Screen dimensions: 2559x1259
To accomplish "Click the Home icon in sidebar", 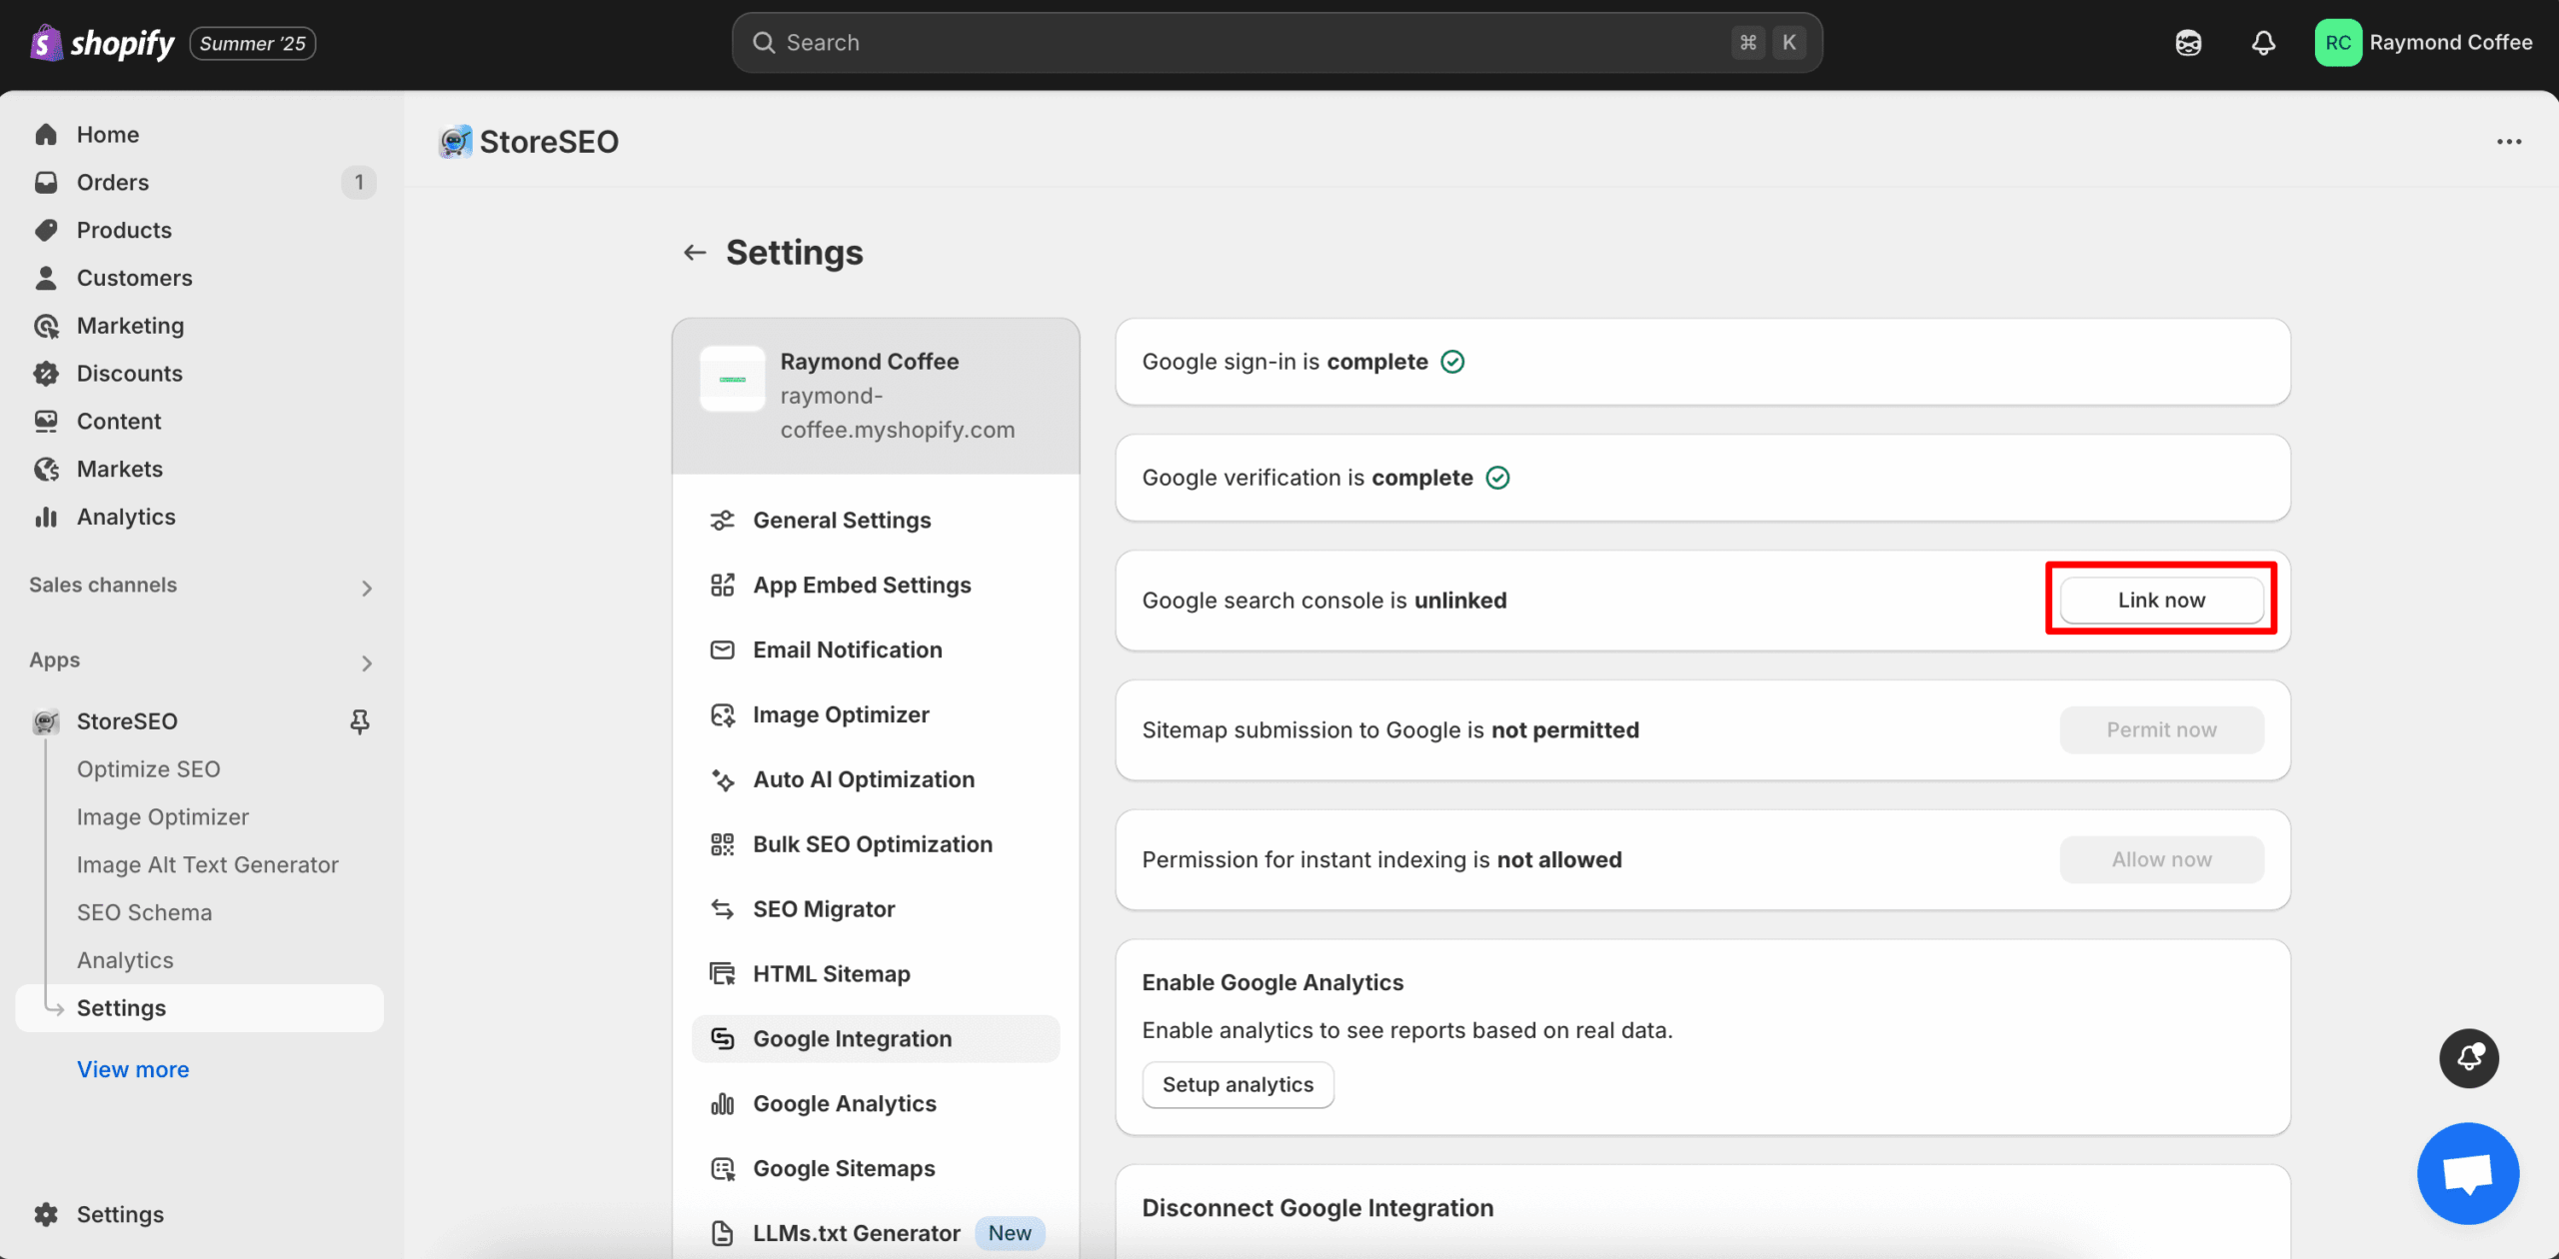I will click(46, 135).
